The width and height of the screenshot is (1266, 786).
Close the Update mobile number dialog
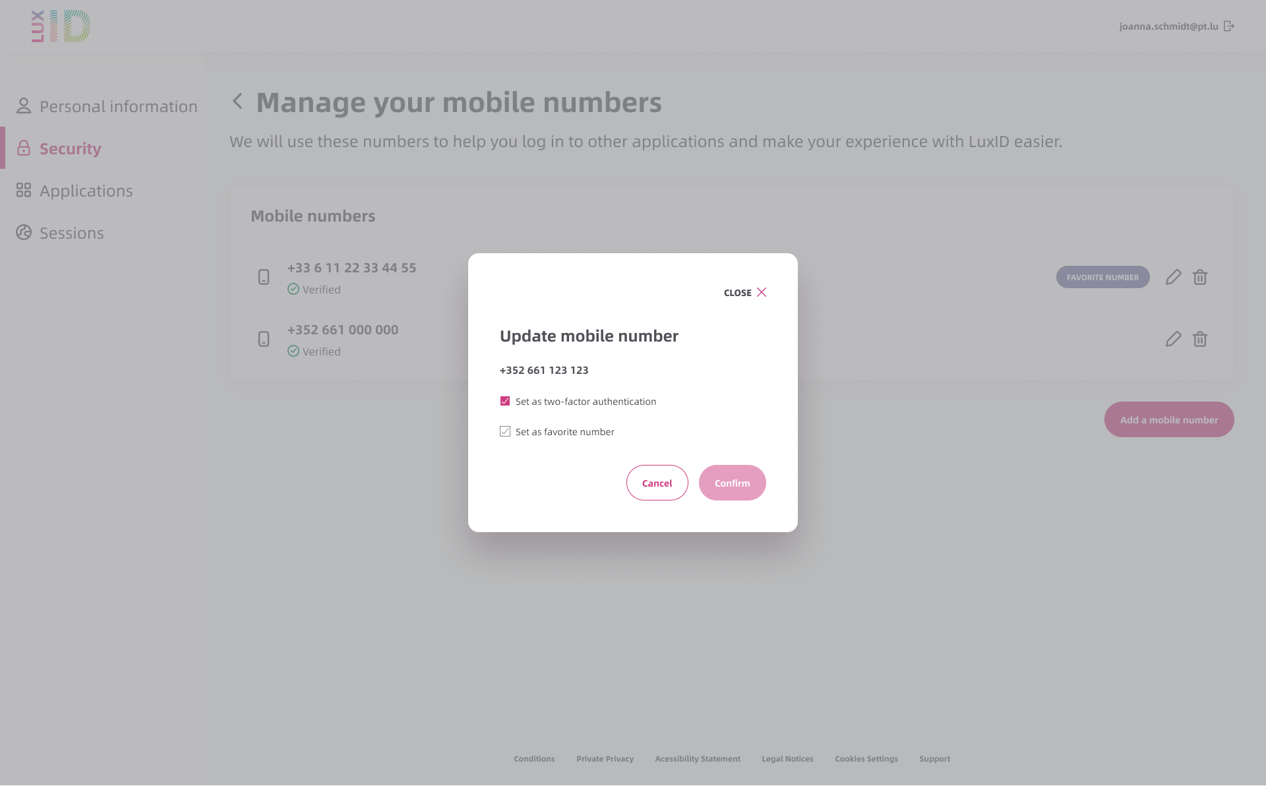pyautogui.click(x=745, y=292)
